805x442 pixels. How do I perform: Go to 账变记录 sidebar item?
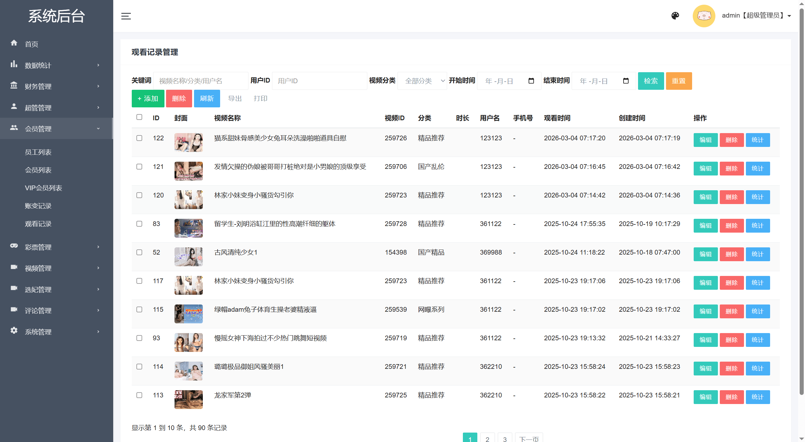pyautogui.click(x=38, y=206)
